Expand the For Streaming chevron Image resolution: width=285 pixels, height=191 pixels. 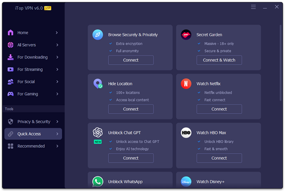pos(57,69)
